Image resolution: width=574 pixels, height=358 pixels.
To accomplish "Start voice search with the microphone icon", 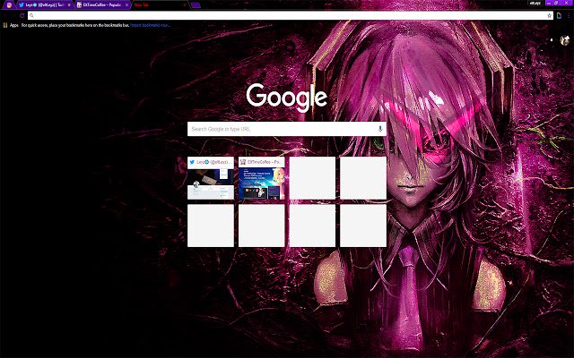I will [380, 129].
